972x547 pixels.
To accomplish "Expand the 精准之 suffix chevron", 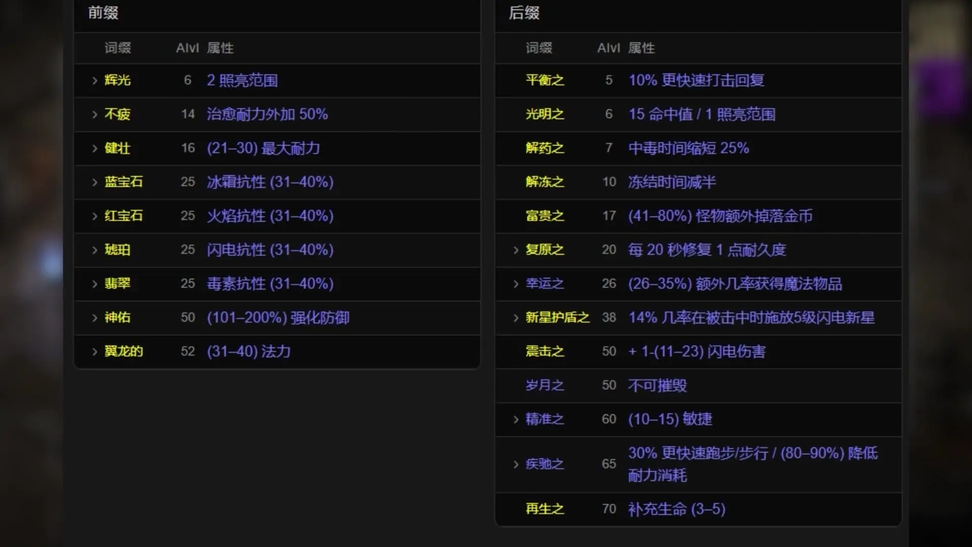I will pyautogui.click(x=516, y=419).
